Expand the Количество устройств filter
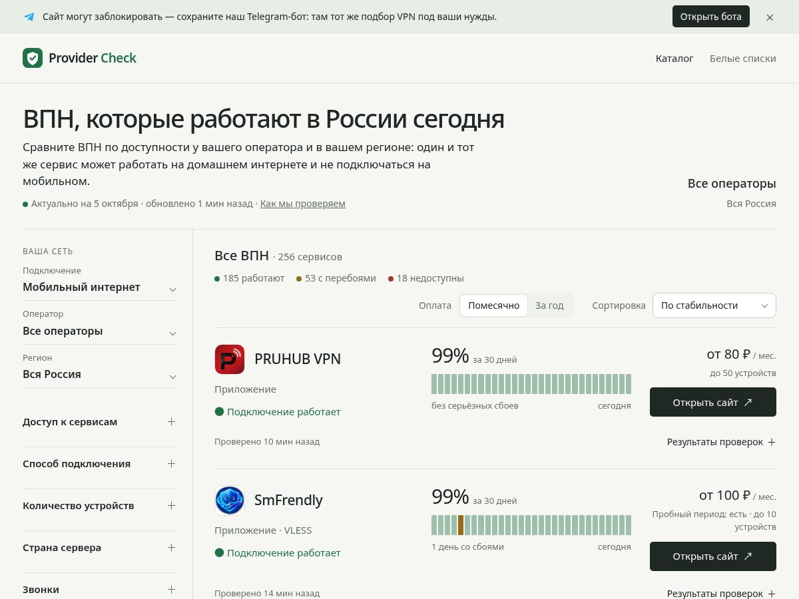This screenshot has height=599, width=799. [x=100, y=506]
